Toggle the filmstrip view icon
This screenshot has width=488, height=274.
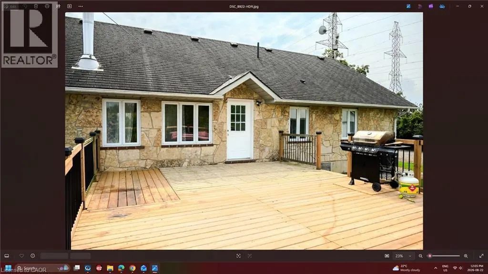click(7, 255)
